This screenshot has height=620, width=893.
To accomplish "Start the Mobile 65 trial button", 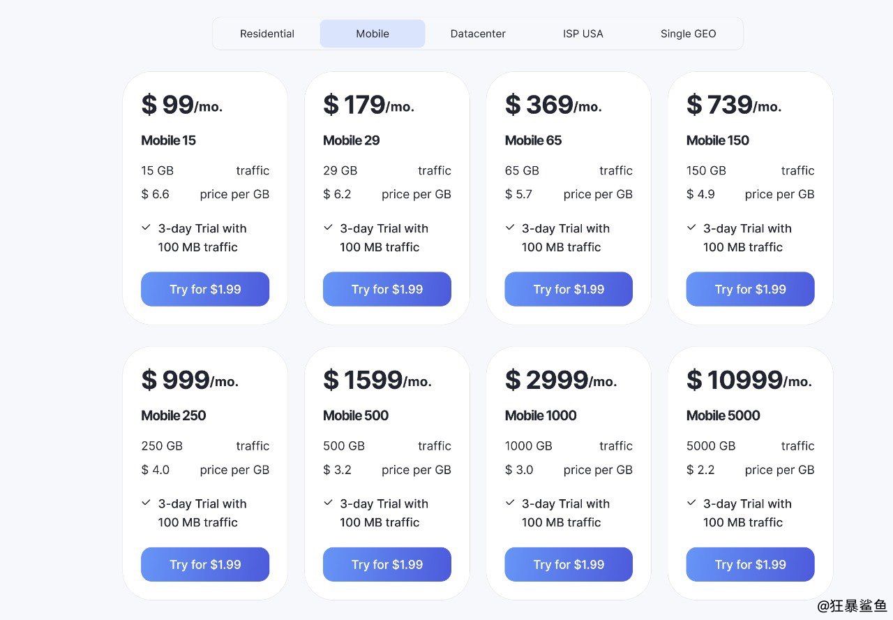I will (569, 289).
